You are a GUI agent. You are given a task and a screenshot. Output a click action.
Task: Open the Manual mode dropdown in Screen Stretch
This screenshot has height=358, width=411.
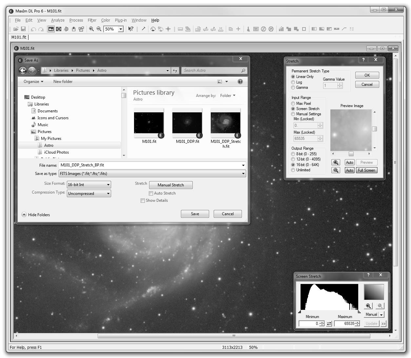pyautogui.click(x=382, y=314)
